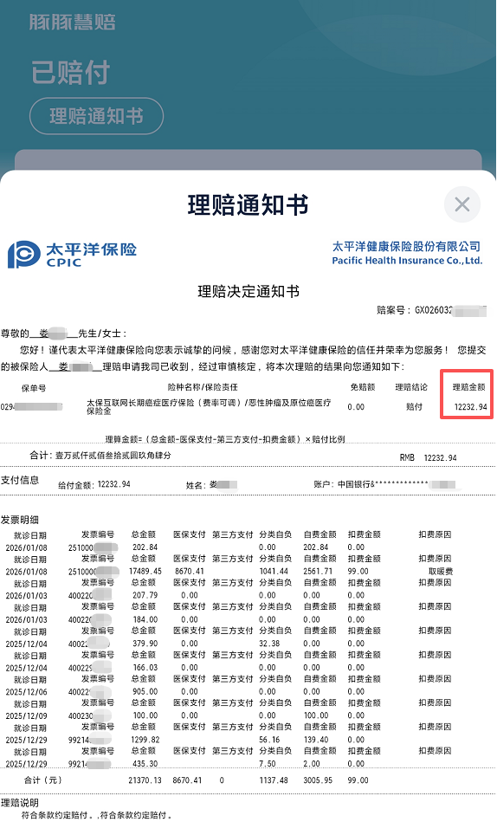Image resolution: width=497 pixels, height=835 pixels.
Task: Select the 合计 row 分类自负 total 1137.48
Action: [x=274, y=780]
